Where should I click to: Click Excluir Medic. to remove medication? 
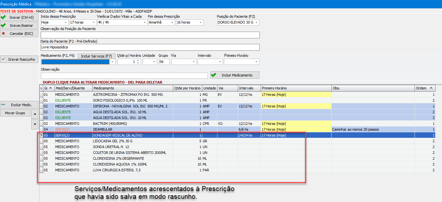pyautogui.click(x=19, y=105)
